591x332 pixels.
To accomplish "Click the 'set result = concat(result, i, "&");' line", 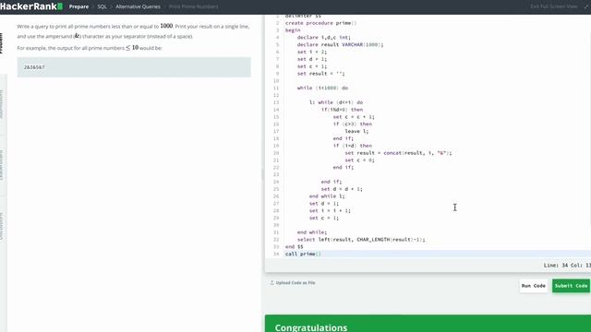I will 398,153.
